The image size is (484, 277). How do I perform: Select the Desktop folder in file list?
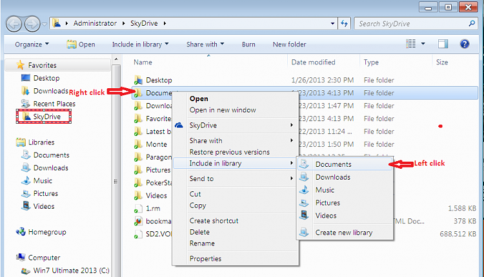(153, 80)
